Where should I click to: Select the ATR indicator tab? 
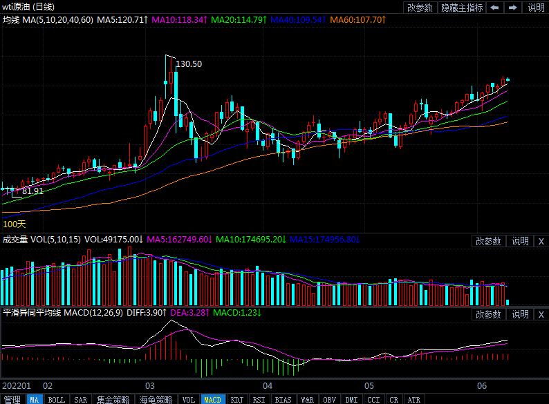click(x=413, y=399)
